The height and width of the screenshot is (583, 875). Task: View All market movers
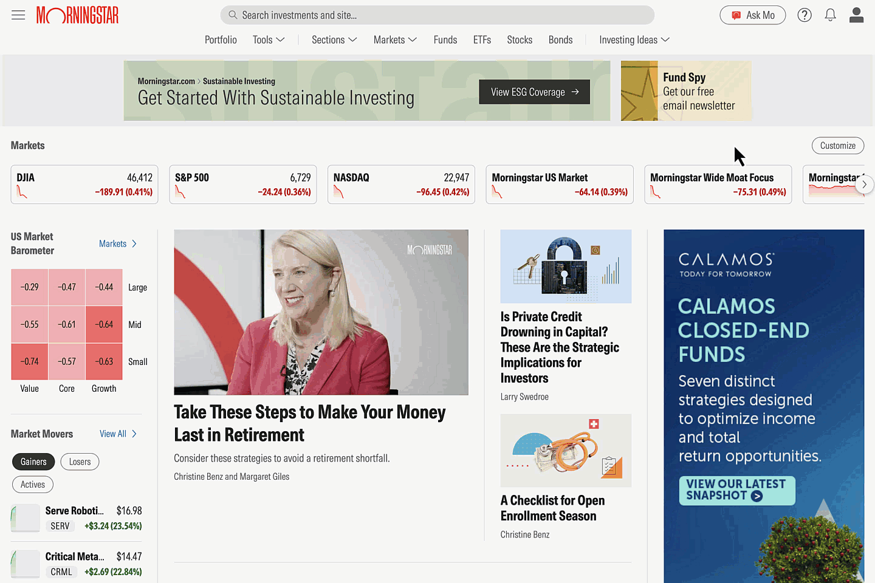[x=118, y=434]
